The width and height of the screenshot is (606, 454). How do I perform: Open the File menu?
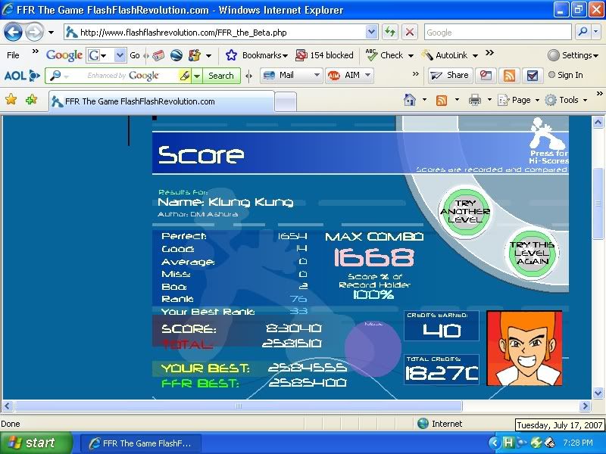(13, 55)
